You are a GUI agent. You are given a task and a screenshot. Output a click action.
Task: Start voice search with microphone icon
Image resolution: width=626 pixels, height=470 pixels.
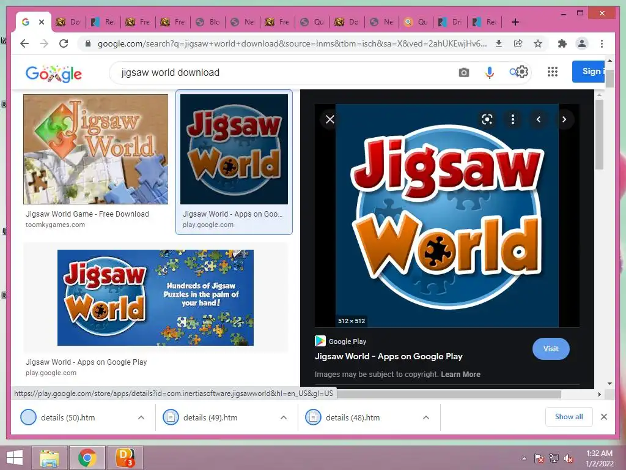pos(490,73)
